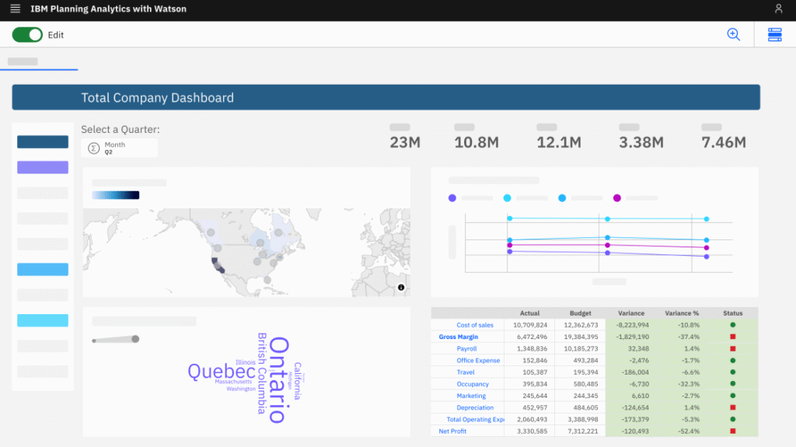
Task: Toggle the Edit mode switch off
Action: pyautogui.click(x=27, y=35)
